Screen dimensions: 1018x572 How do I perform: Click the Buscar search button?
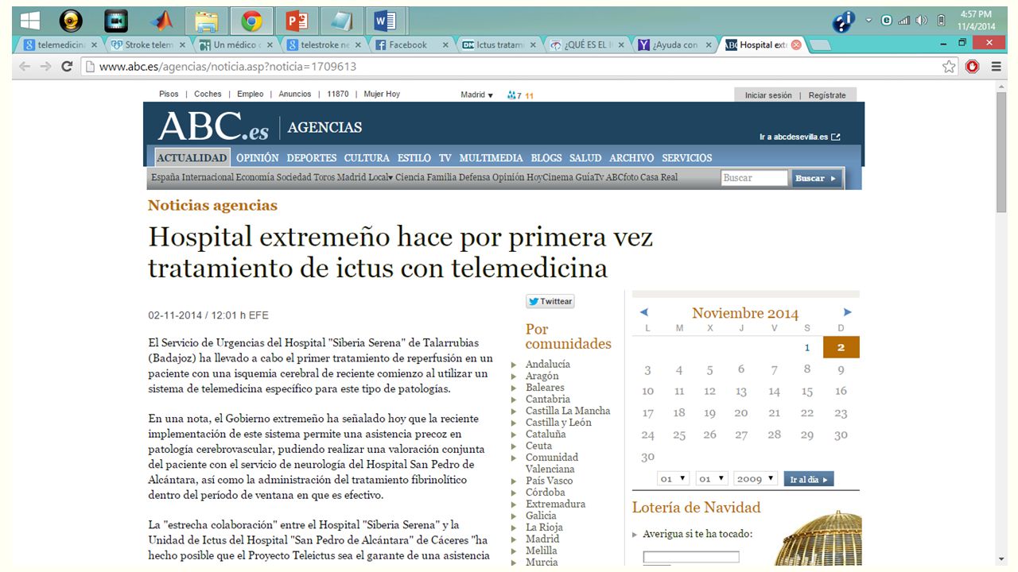[816, 178]
